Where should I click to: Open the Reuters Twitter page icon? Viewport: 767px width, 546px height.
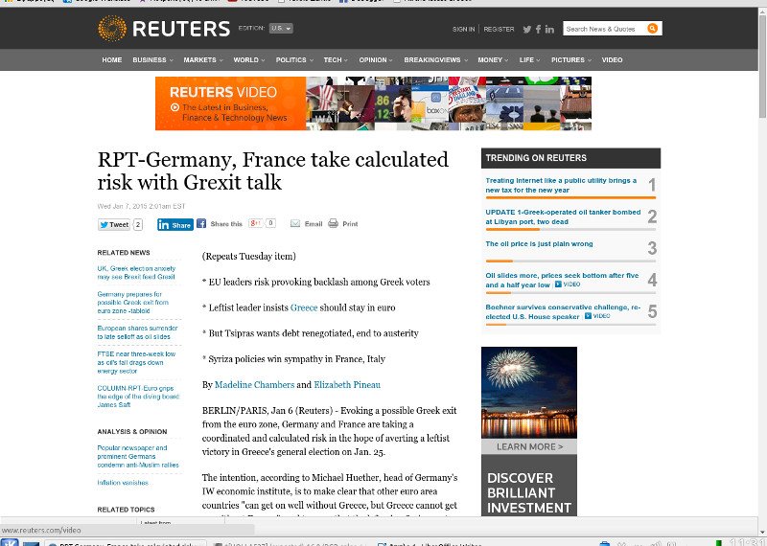click(526, 30)
